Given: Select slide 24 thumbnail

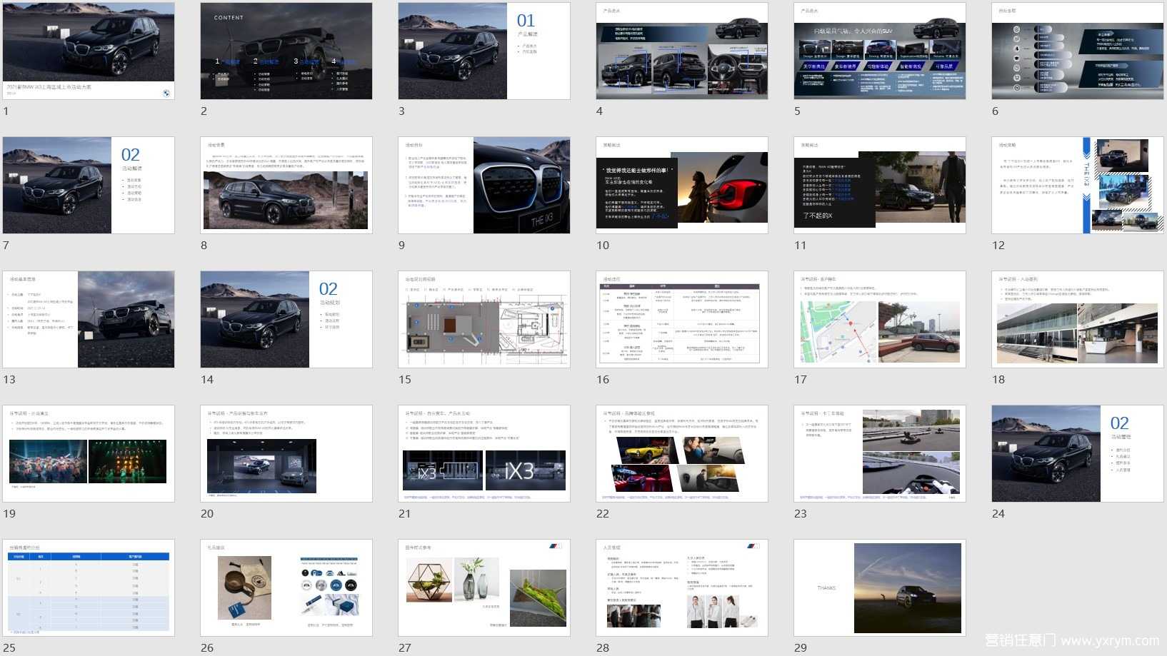Looking at the screenshot, I should (x=1078, y=453).
